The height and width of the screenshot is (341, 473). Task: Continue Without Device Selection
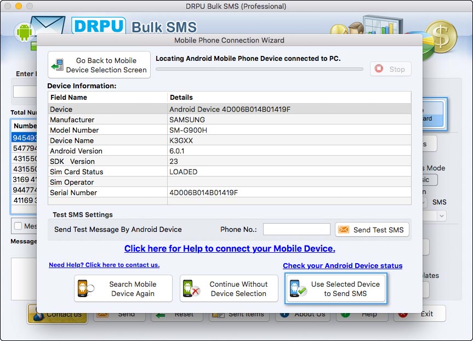[x=229, y=288]
